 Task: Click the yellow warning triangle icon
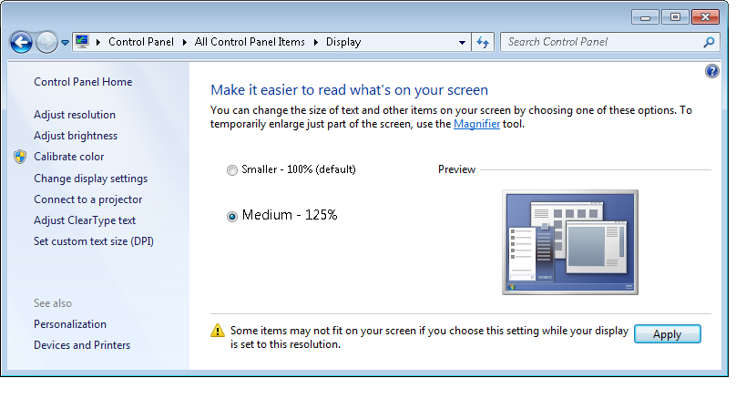pyautogui.click(x=218, y=331)
